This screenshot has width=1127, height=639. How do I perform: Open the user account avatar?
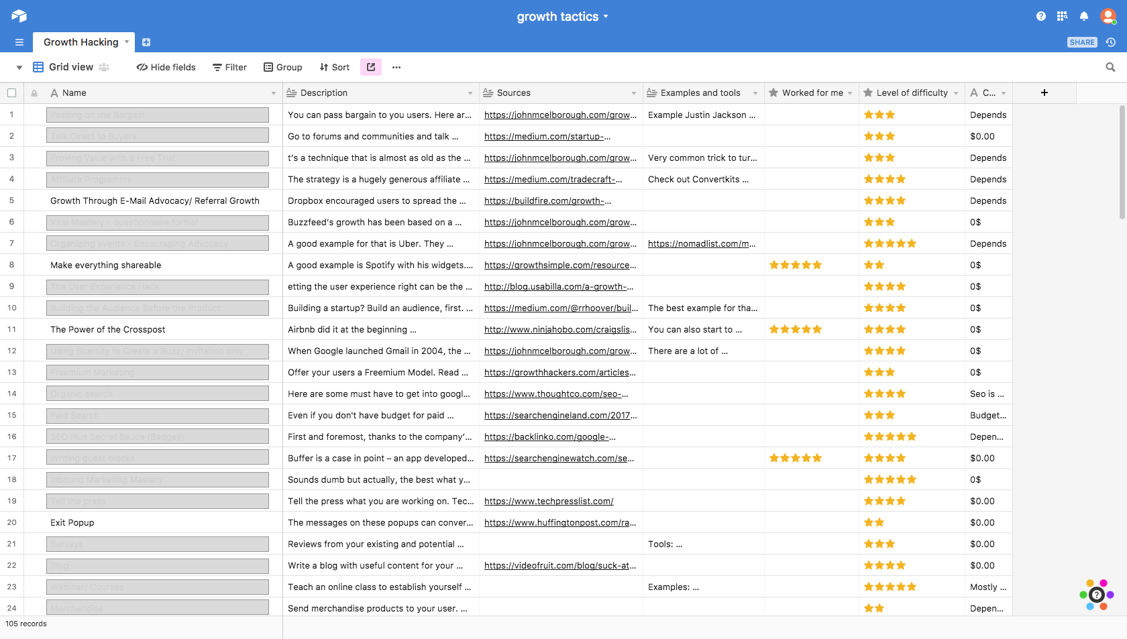tap(1108, 16)
